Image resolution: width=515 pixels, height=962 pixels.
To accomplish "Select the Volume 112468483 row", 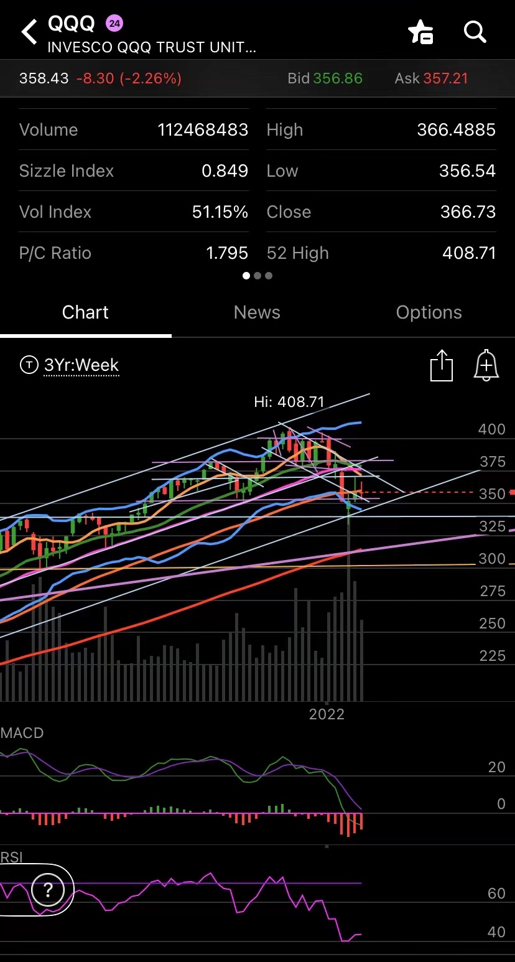I will click(x=134, y=129).
